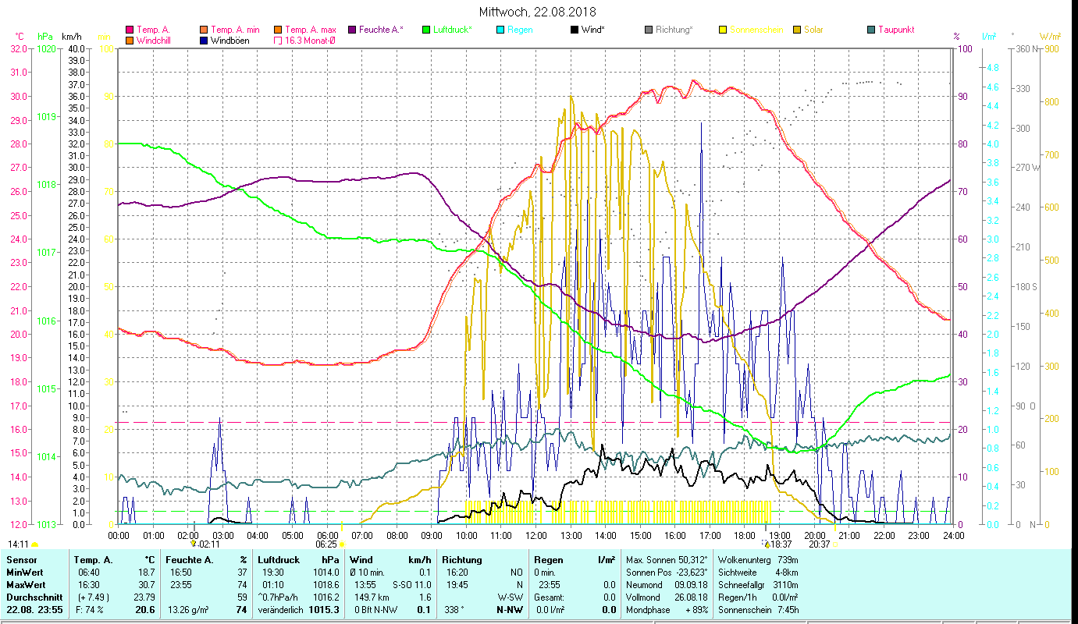
Task: Click the timestamp 22.08. 23:55
Action: click(x=35, y=610)
